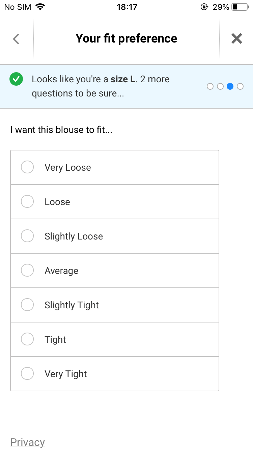
Task: Select the Very Loose radio option
Action: click(27, 167)
